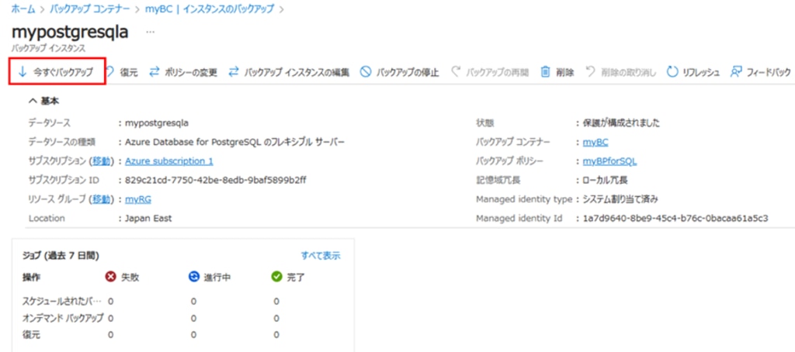Viewport: 795px width, 352px height.
Task: Click the 復元 row label in the jobs table
Action: point(31,335)
